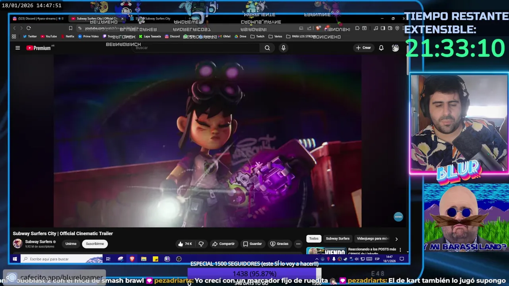Open the Netflix bookmark

[67, 37]
